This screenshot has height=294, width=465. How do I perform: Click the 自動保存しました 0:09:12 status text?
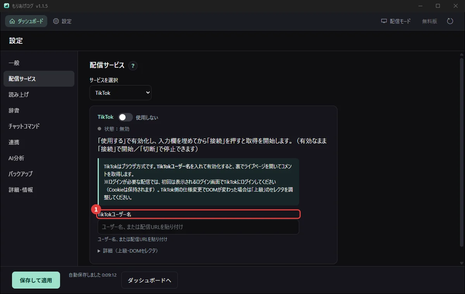pyautogui.click(x=93, y=275)
